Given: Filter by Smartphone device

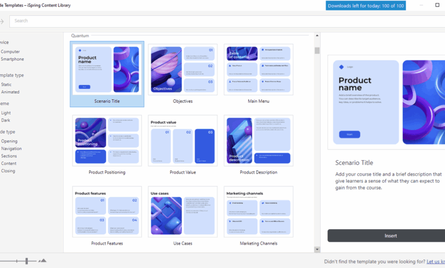Looking at the screenshot, I should [12, 59].
